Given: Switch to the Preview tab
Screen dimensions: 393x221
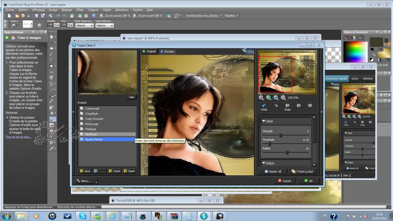Looking at the screenshot, I should pos(167,51).
